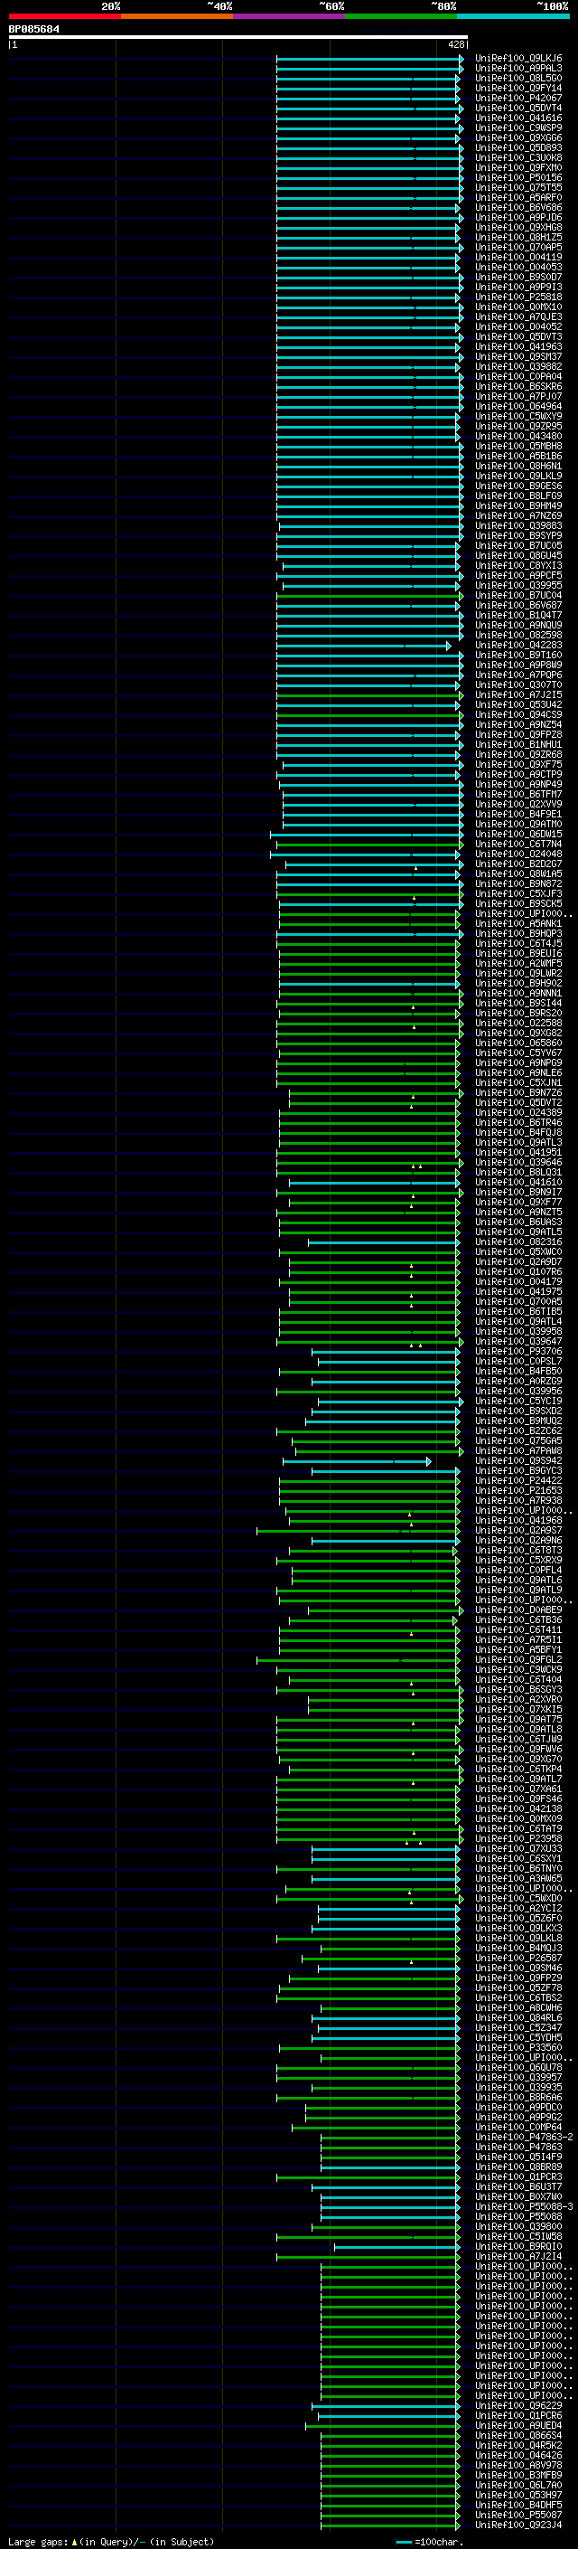Open hit UniRef100_A9PAL3
This screenshot has width=578, height=2549.
518,69
